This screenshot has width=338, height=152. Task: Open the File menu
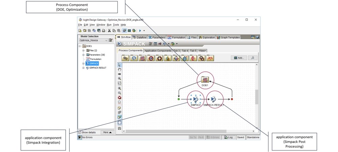pos(80,25)
